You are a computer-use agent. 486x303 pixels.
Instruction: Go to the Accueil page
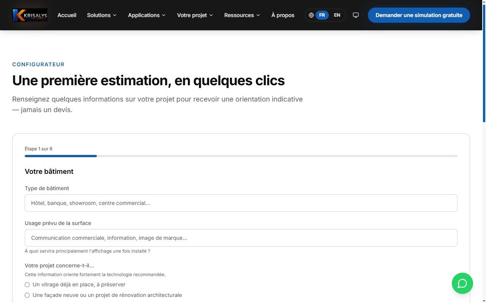pyautogui.click(x=67, y=15)
